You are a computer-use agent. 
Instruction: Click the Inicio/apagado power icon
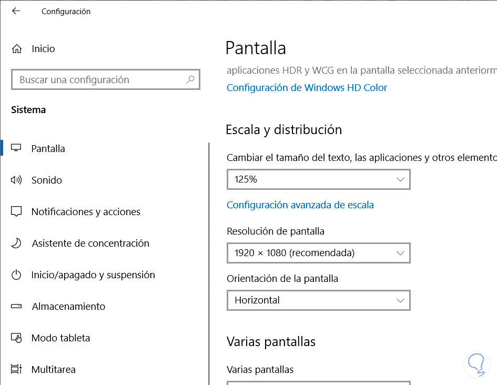coord(16,275)
